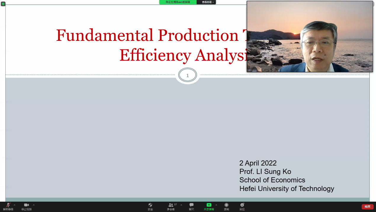This screenshot has width=376, height=212.
Task: Open the View Options dropdown (查看选项)
Action: coord(207,2)
